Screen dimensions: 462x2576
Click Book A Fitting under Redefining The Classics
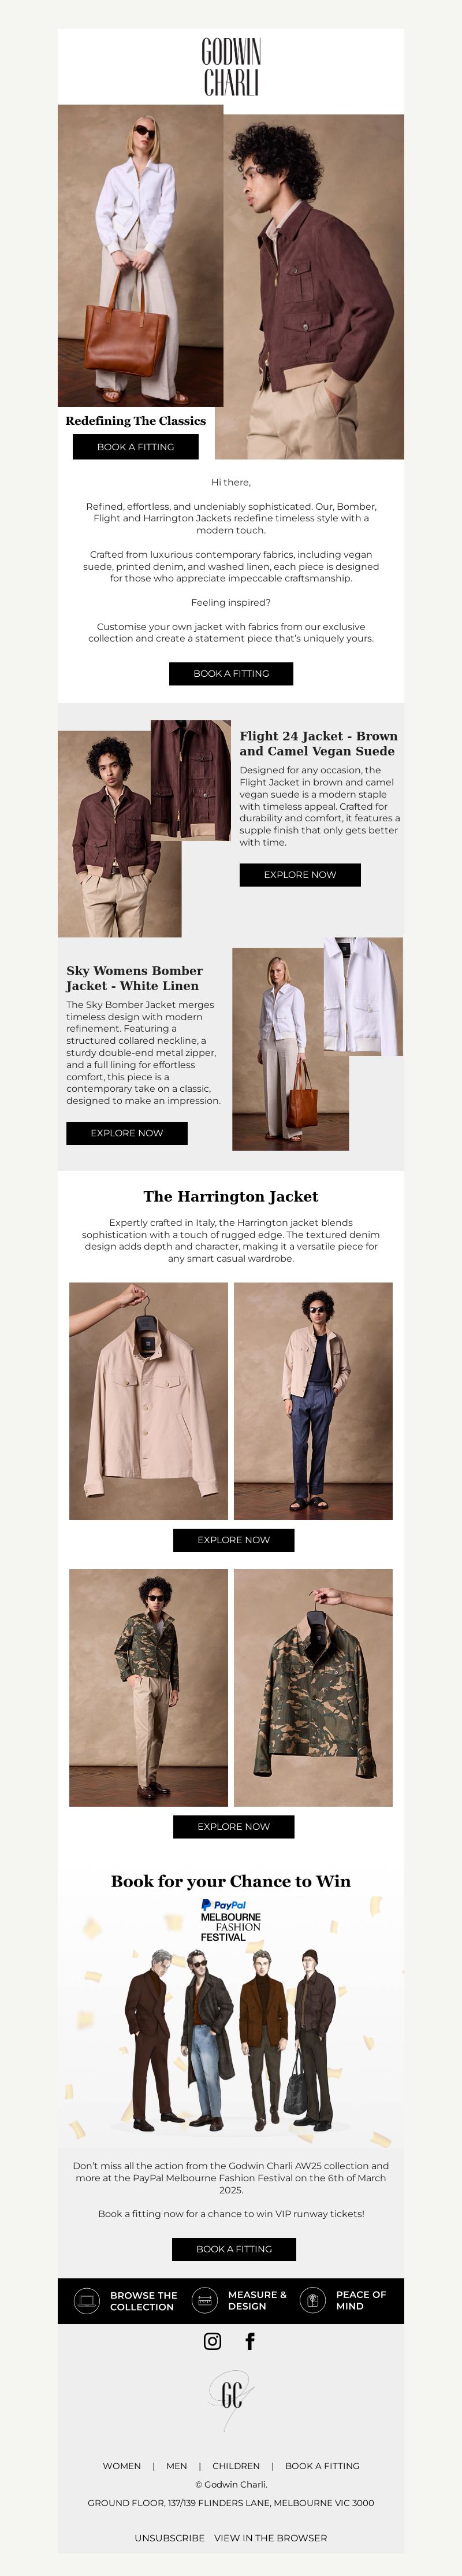click(x=135, y=447)
